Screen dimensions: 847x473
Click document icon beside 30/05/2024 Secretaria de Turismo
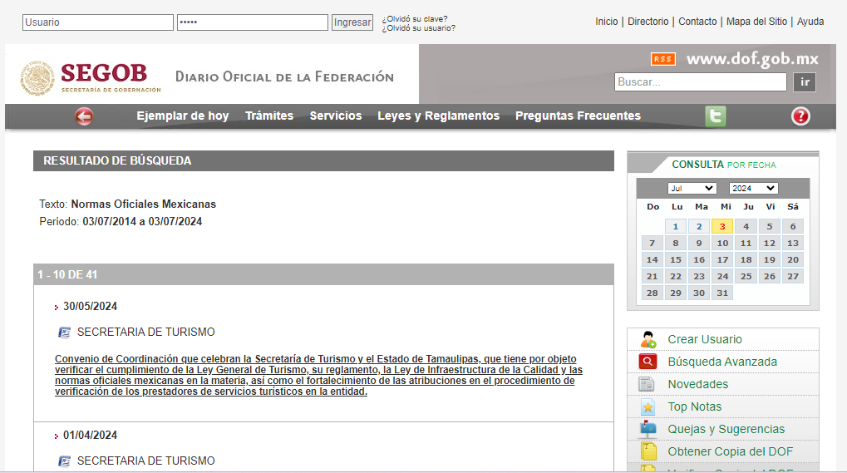64,332
